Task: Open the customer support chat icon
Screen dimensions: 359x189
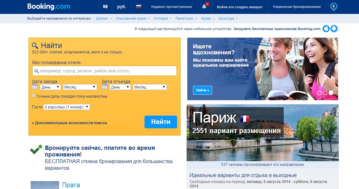Action: coord(105,7)
